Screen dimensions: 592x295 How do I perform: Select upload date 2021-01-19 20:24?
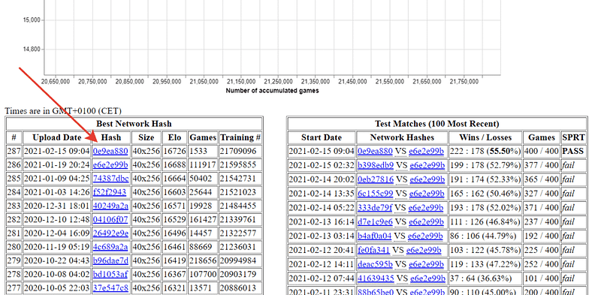point(56,165)
